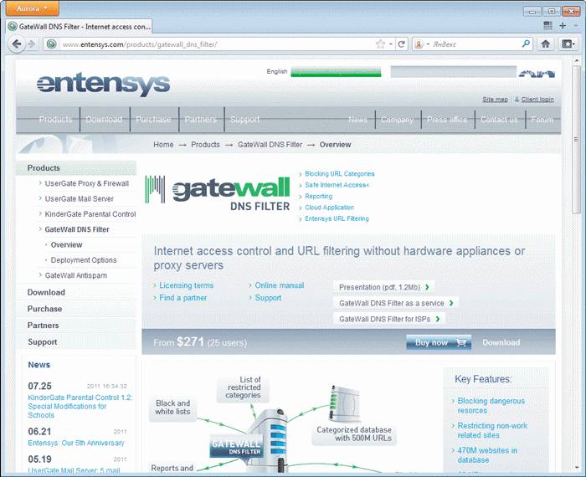Screen dimensions: 586x477
Task: Open Purchase in the top navigation bar
Action: point(153,119)
